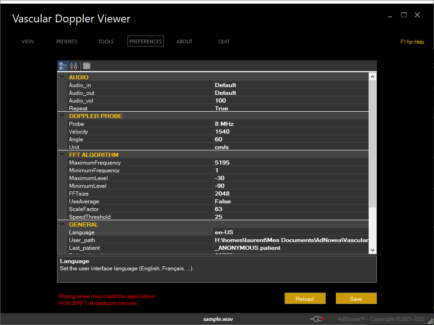Select the Probe 8 MHz value
The width and height of the screenshot is (434, 325).
coord(291,124)
